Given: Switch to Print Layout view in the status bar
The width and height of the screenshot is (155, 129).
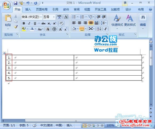Looking at the screenshot, I should coord(85,125).
